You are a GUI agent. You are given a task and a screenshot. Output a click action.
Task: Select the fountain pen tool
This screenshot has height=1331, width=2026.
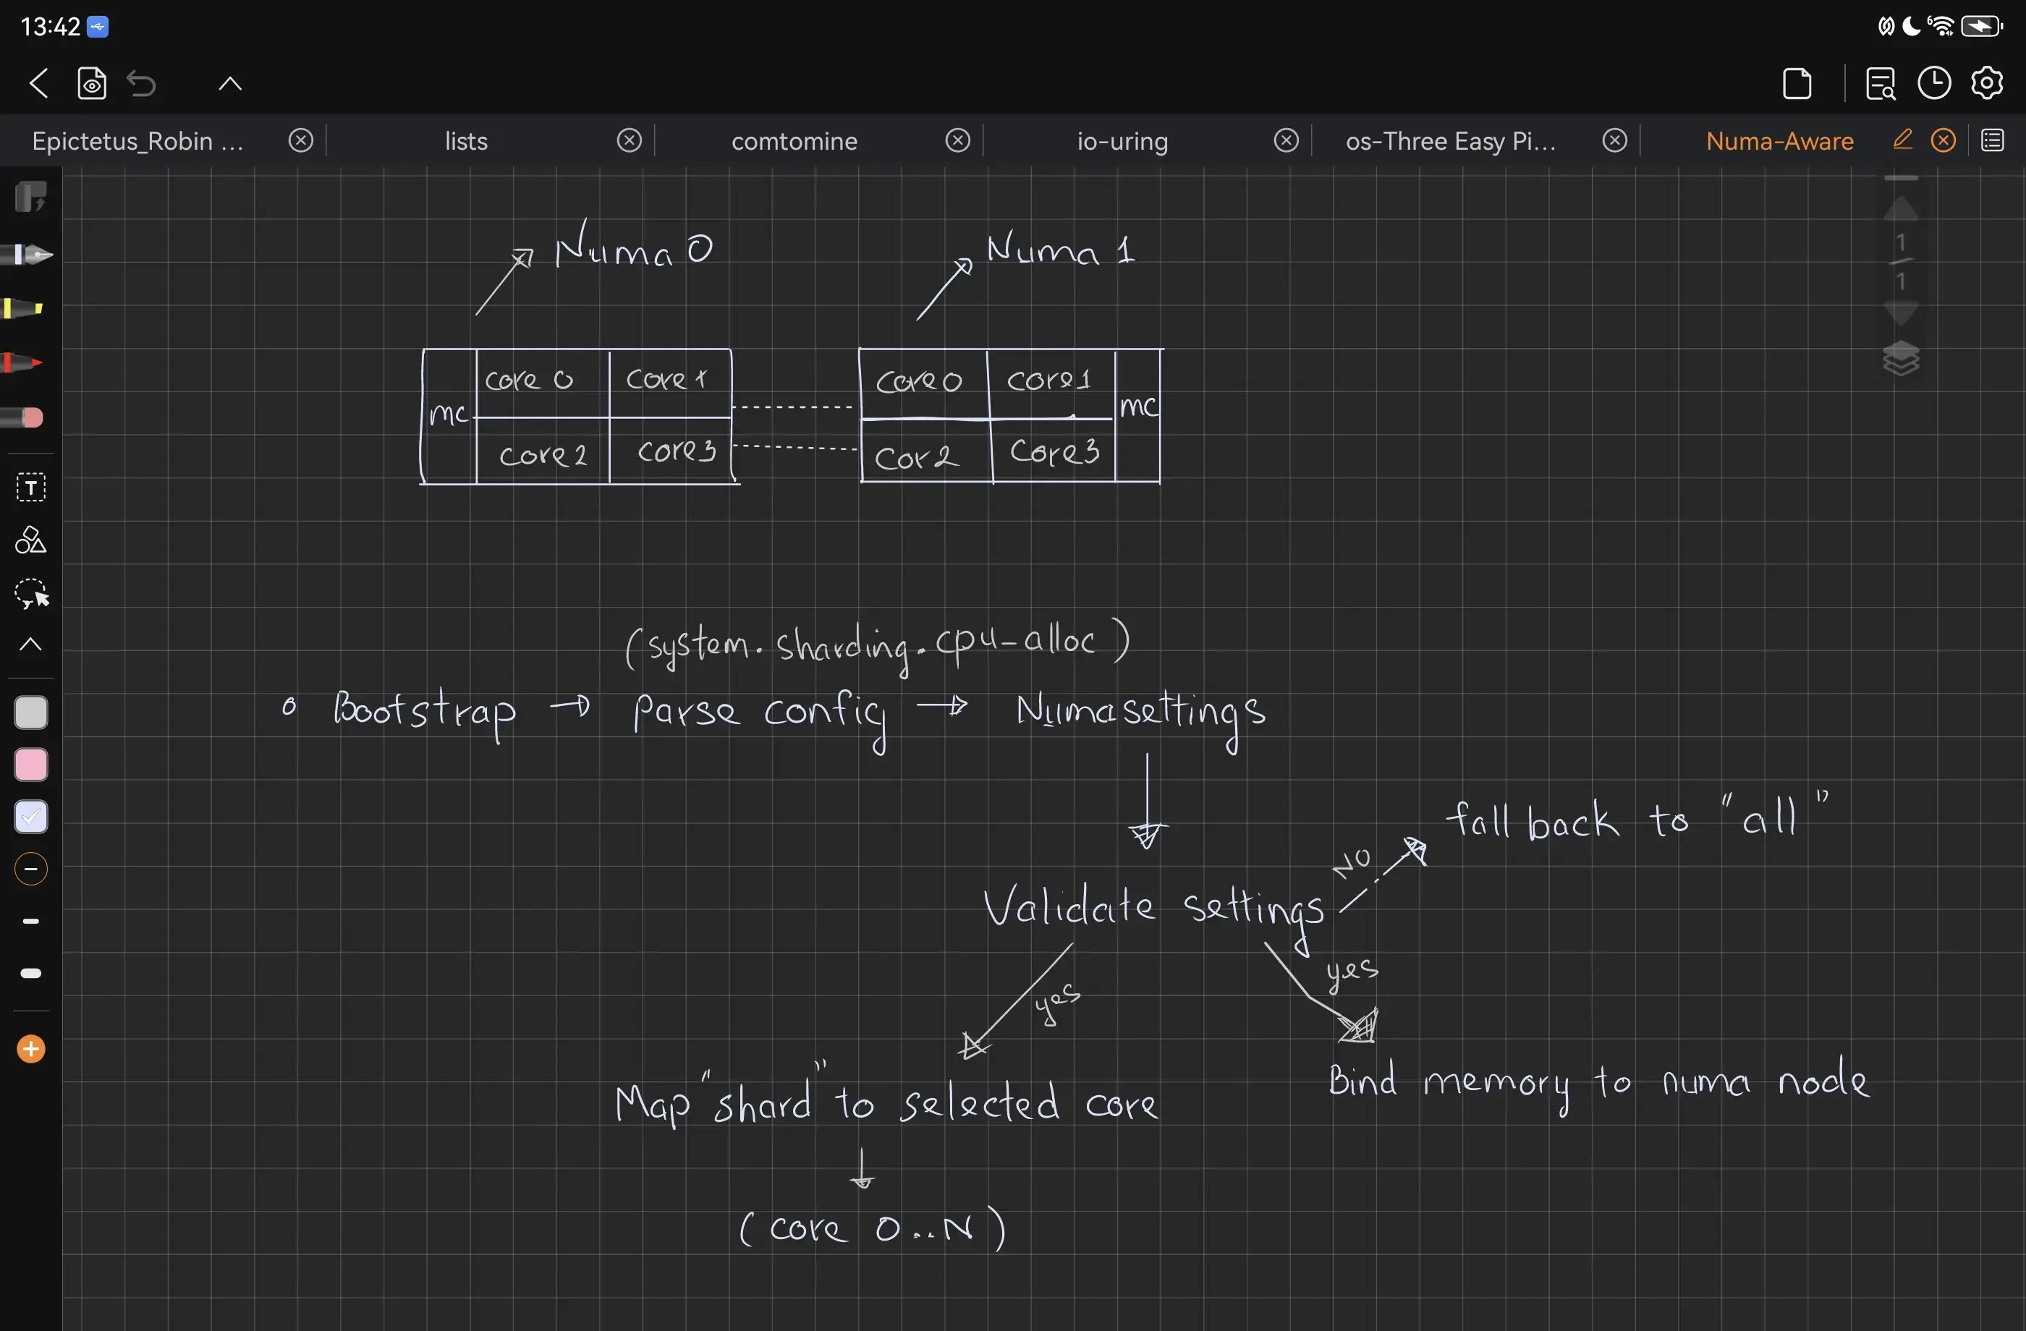(x=27, y=255)
